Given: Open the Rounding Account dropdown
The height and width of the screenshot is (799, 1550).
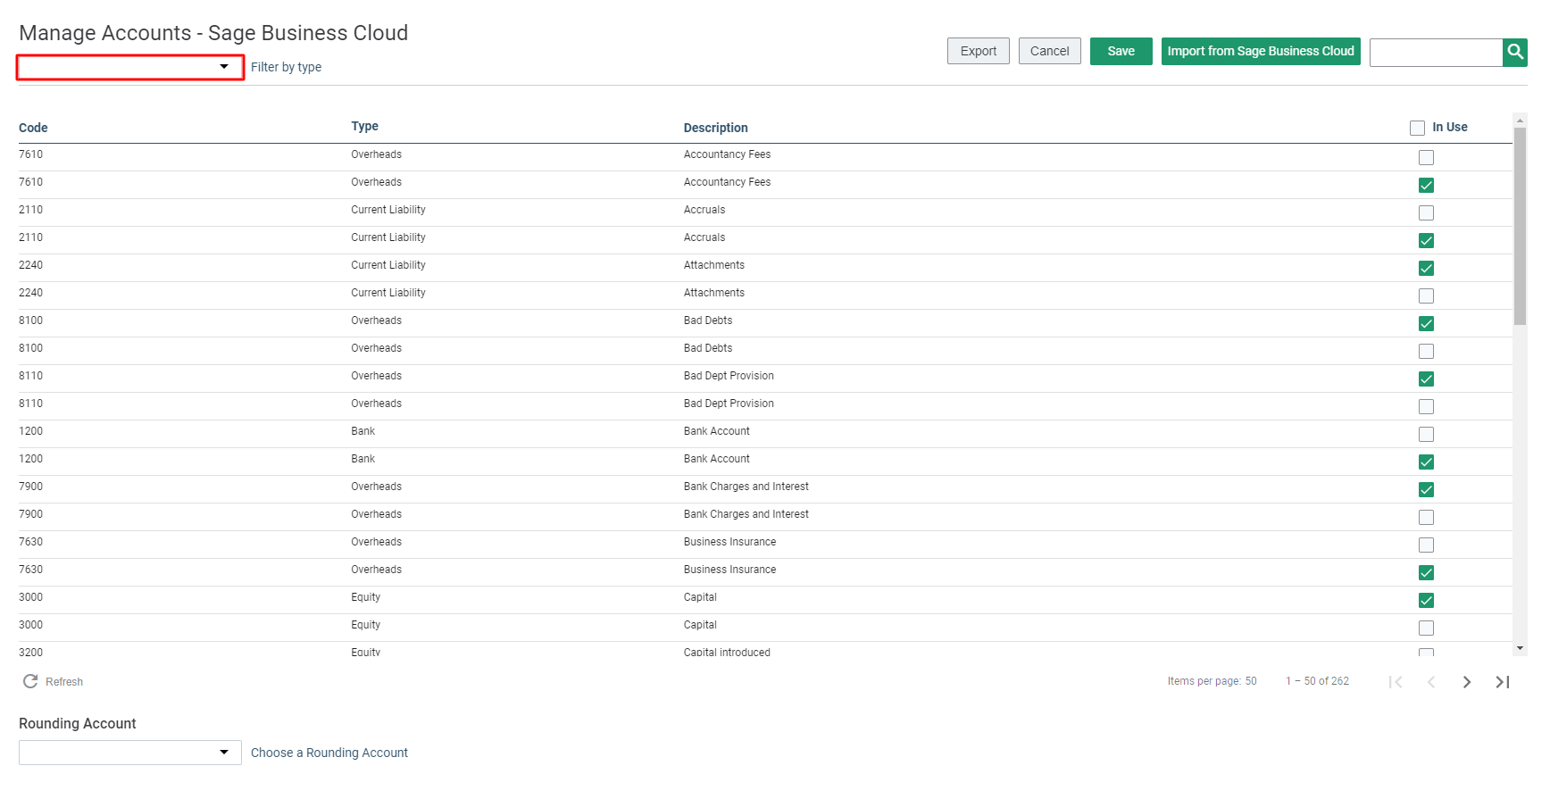Looking at the screenshot, I should click(x=130, y=753).
